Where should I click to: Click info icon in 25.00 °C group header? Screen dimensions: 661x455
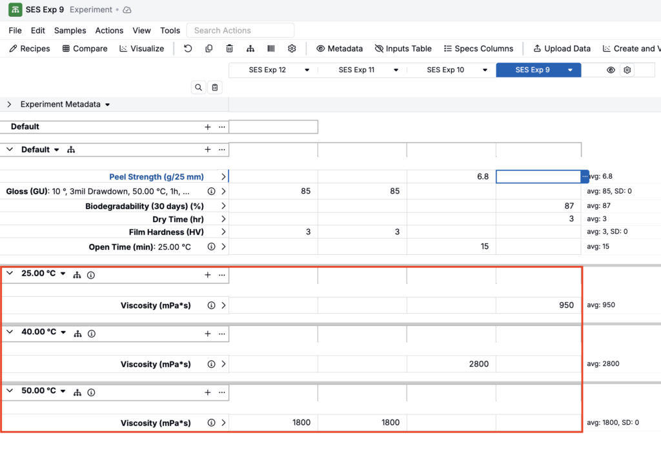(91, 275)
